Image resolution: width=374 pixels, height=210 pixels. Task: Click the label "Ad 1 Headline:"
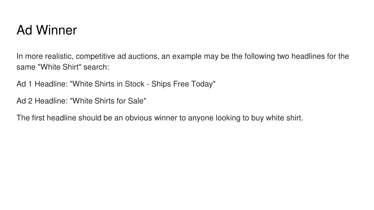[x=42, y=84]
